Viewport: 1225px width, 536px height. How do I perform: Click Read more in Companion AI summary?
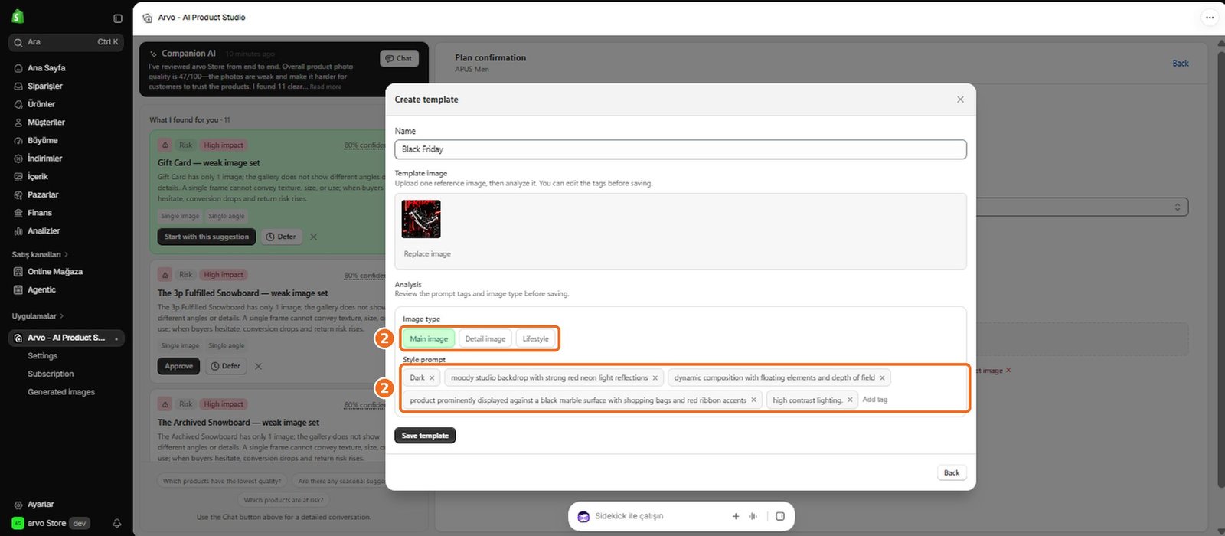coord(326,87)
